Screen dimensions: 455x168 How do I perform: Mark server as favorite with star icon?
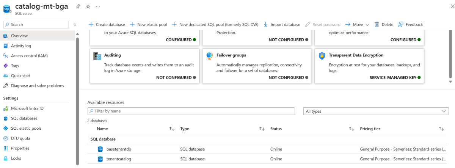88,6
